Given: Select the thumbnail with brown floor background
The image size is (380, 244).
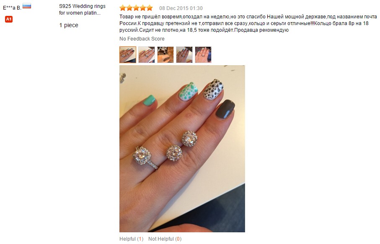Looking at the screenshot, I should coord(165,55).
